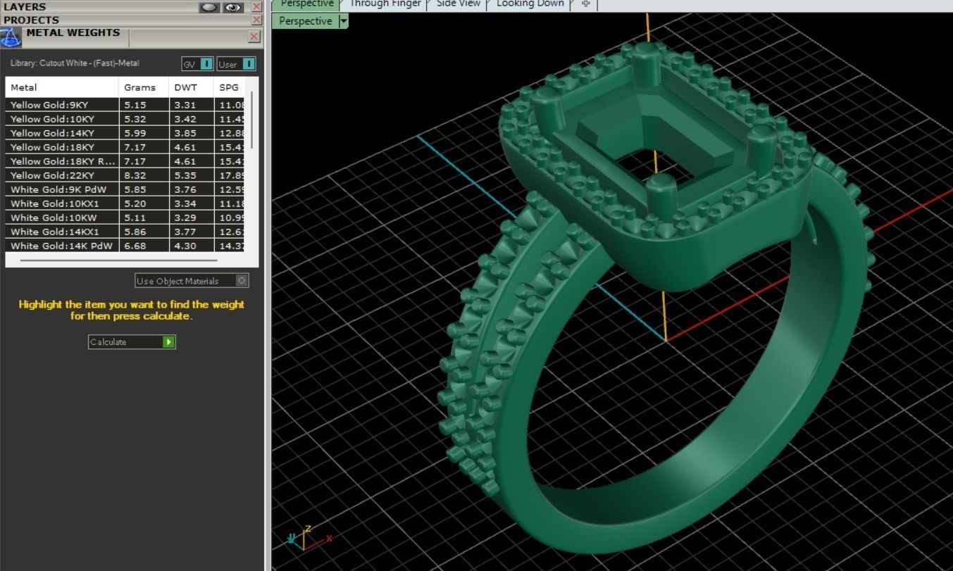Close the Metal Weights panel
Viewport: 953px width, 571px height.
tap(254, 37)
